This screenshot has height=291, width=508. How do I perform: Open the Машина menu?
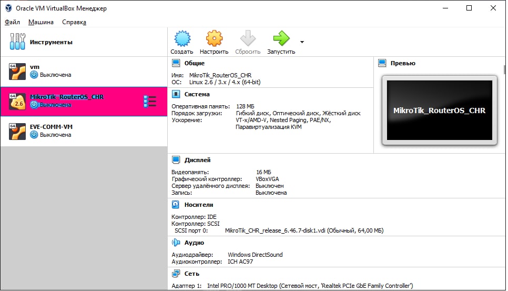(x=41, y=22)
